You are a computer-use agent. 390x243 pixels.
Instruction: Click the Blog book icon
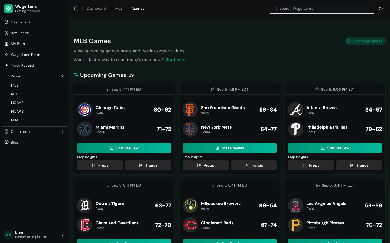[x=6, y=142]
